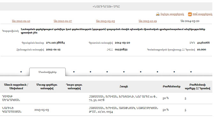This screenshot has height=117, width=214.
Task: Click the ՆԱՐԻՆԵ ԿԱՐԱՊԵՏՅԱՆ row address
Action: (123, 110)
